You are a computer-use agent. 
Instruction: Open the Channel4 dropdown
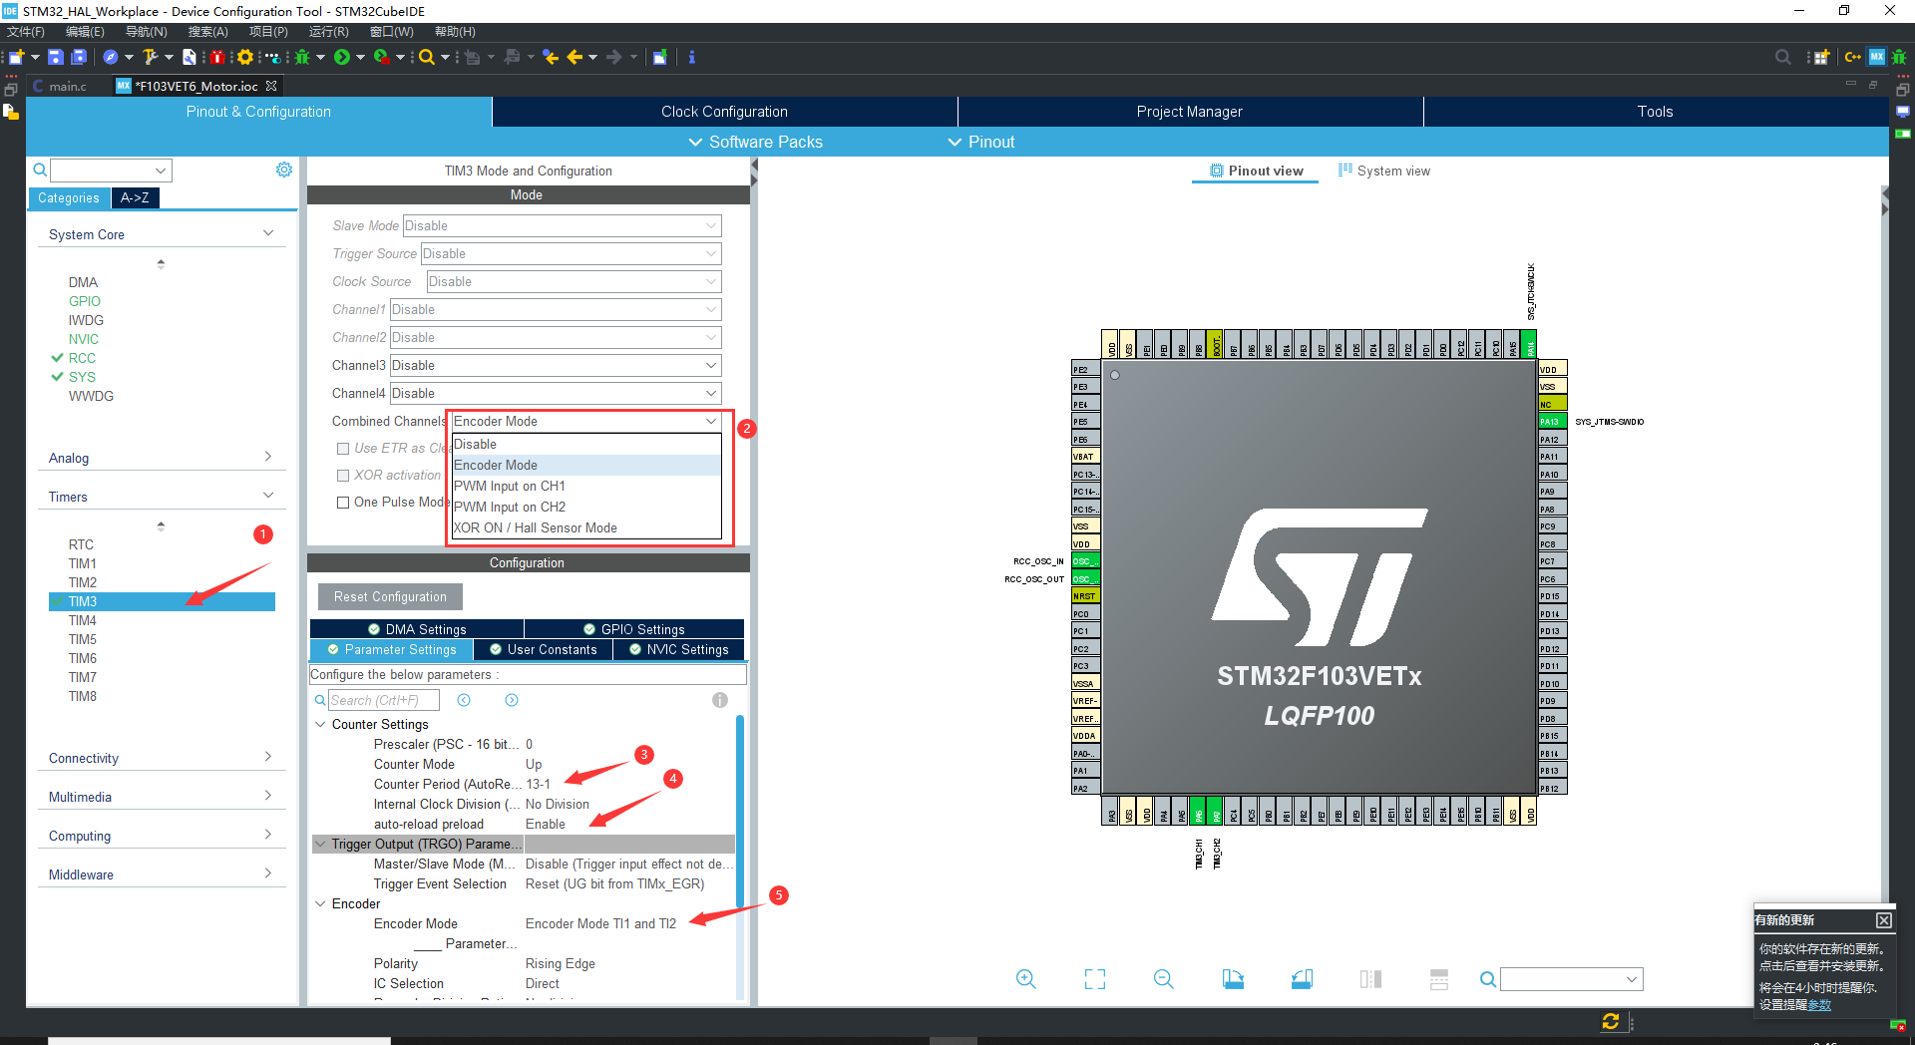pos(556,394)
